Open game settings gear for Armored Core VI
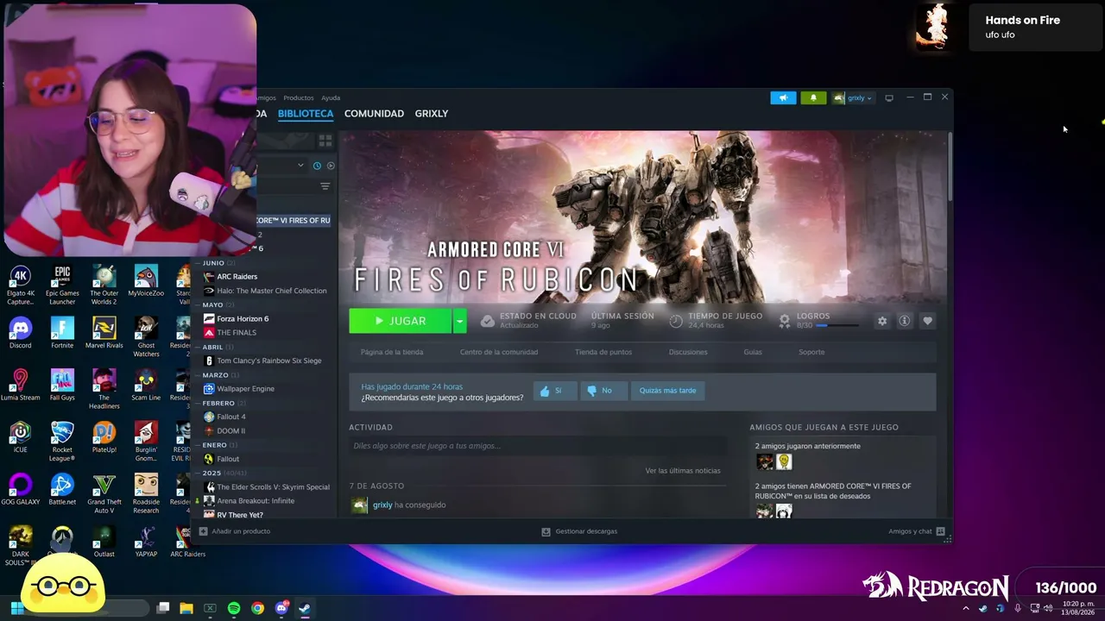Screen dimensions: 1105x621 pyautogui.click(x=882, y=321)
